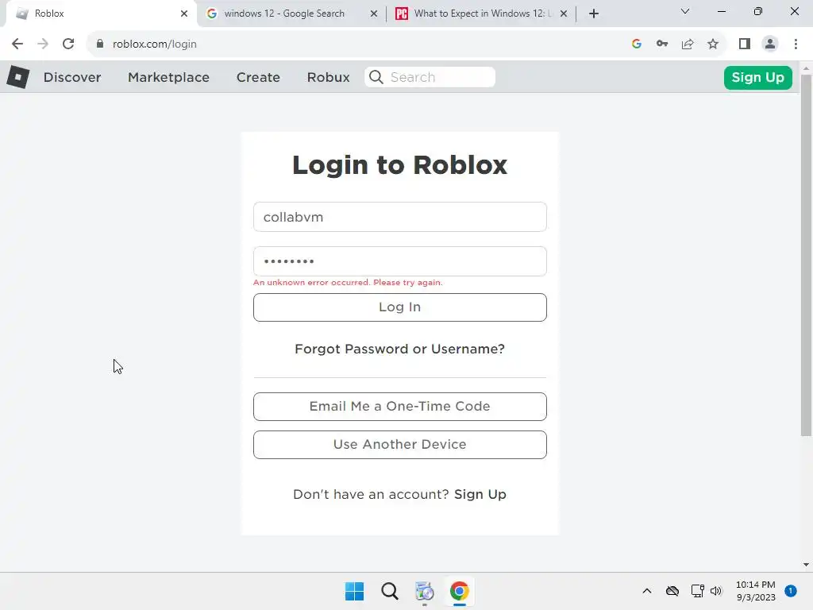The height and width of the screenshot is (610, 813).
Task: Click the address bar URL
Action: (x=155, y=44)
